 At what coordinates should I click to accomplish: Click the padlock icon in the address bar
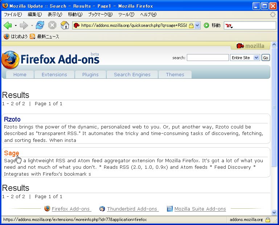(191, 25)
